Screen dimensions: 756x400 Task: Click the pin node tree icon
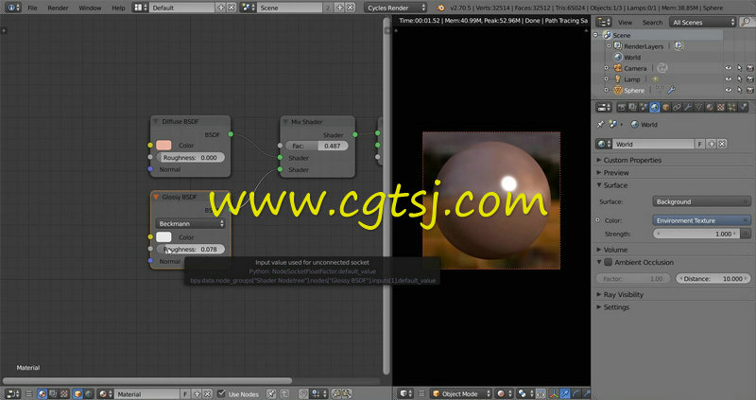(x=271, y=393)
